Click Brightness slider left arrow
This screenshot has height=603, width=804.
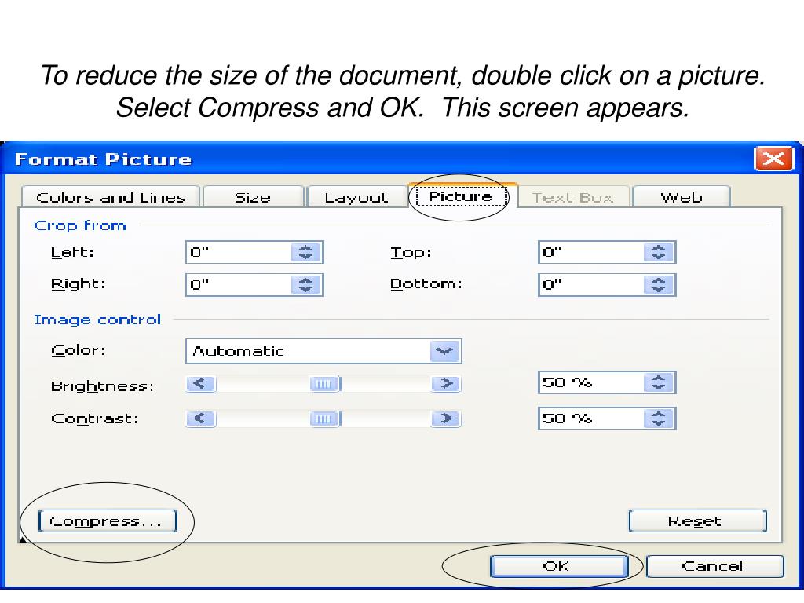pyautogui.click(x=201, y=383)
